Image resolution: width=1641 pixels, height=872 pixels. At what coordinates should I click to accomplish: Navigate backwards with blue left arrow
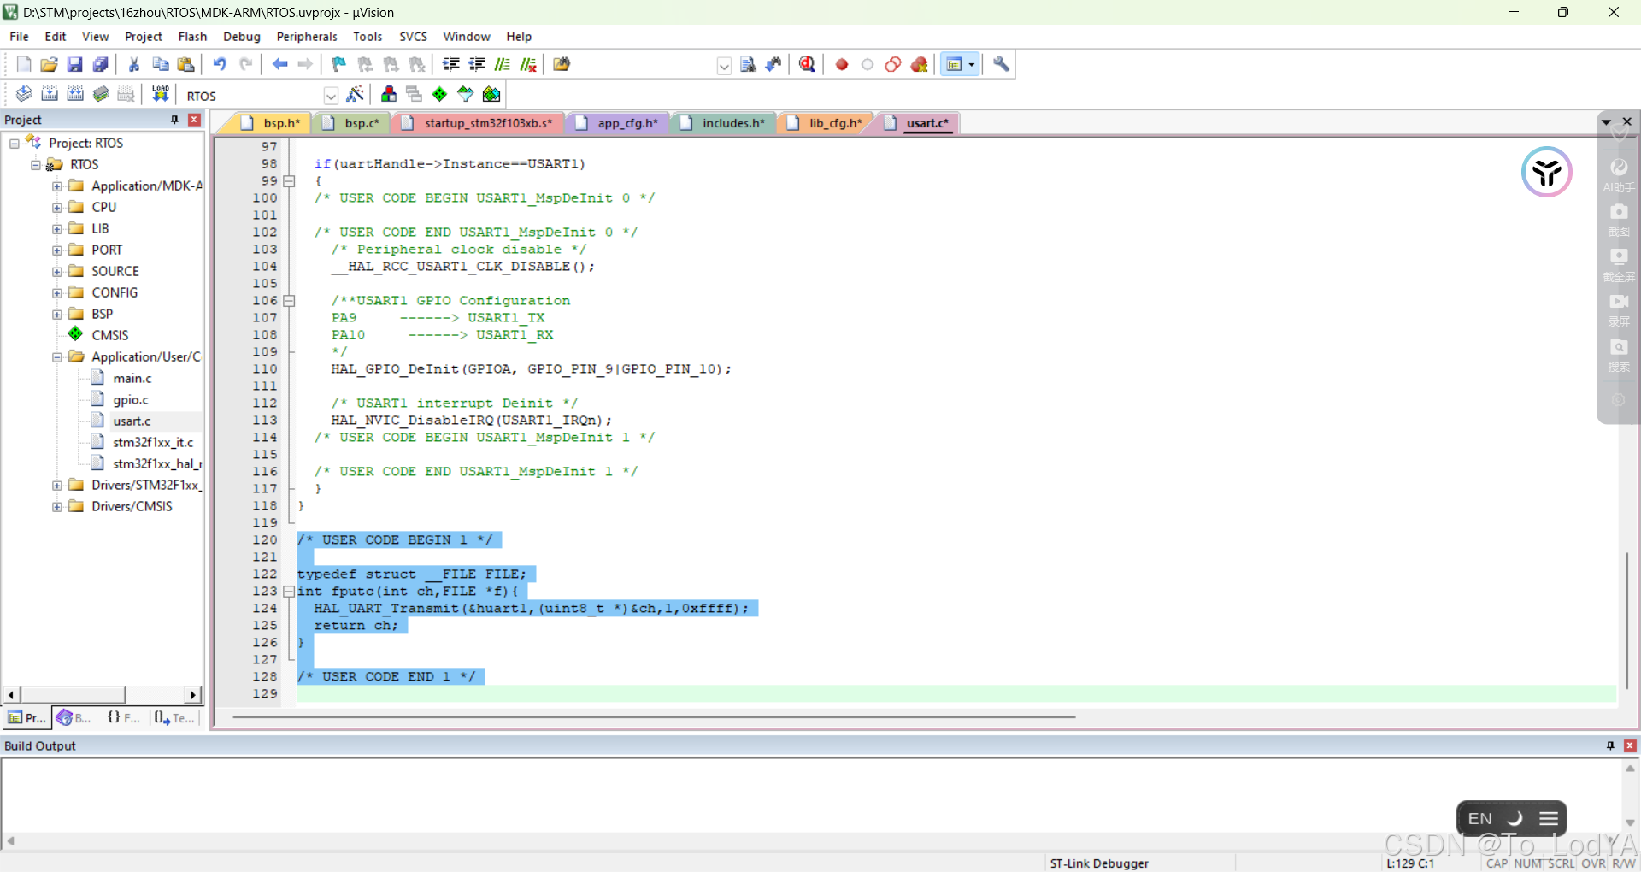(x=279, y=64)
